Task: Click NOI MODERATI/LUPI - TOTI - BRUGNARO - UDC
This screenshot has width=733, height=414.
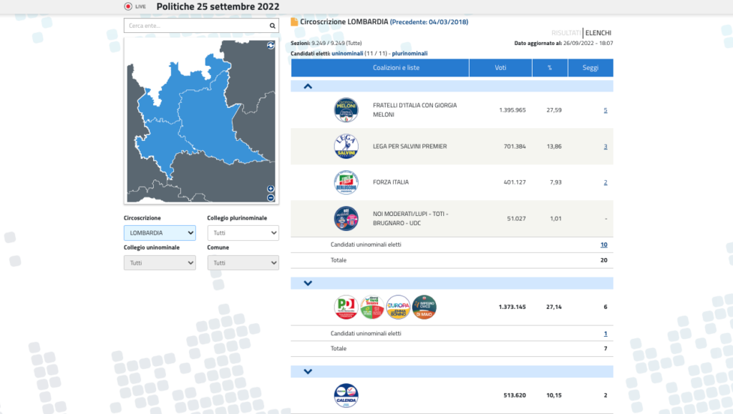Action: point(410,218)
